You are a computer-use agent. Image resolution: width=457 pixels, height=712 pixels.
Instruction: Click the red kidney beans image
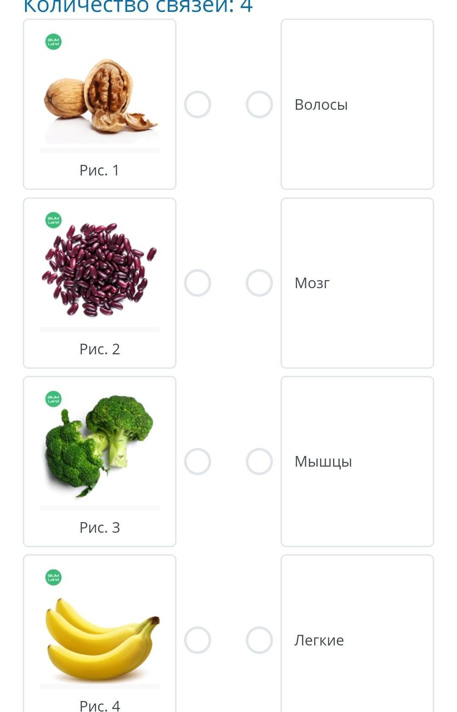click(x=99, y=270)
